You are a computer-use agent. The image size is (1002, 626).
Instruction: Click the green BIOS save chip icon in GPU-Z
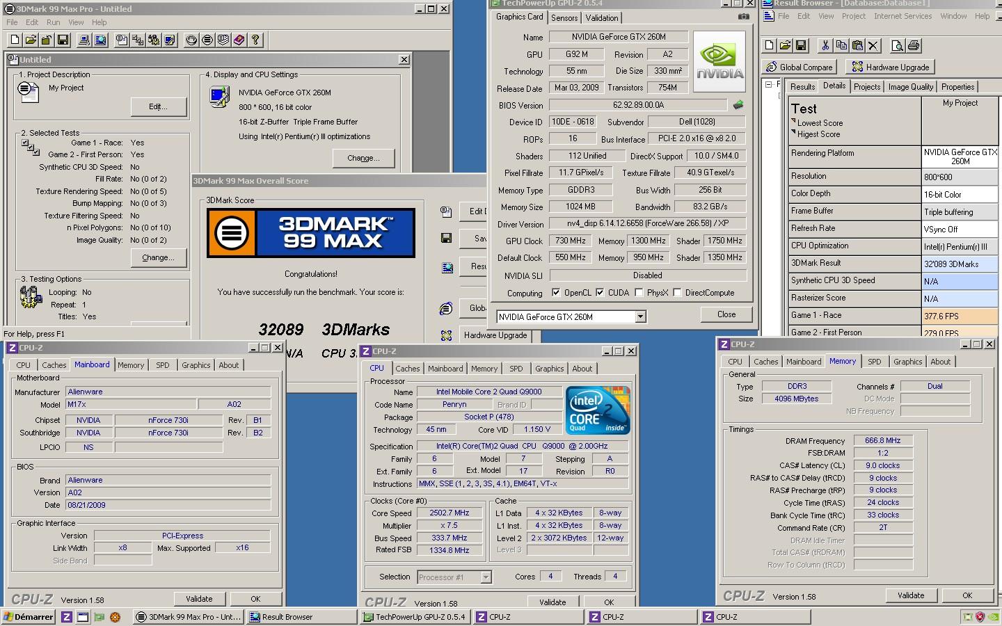738,105
